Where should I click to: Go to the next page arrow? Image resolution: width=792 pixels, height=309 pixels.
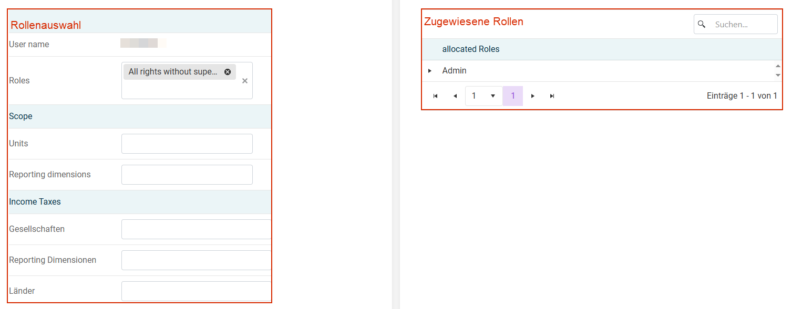533,96
